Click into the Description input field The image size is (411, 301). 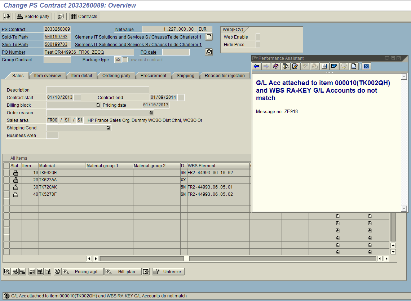pyautogui.click(x=97, y=90)
